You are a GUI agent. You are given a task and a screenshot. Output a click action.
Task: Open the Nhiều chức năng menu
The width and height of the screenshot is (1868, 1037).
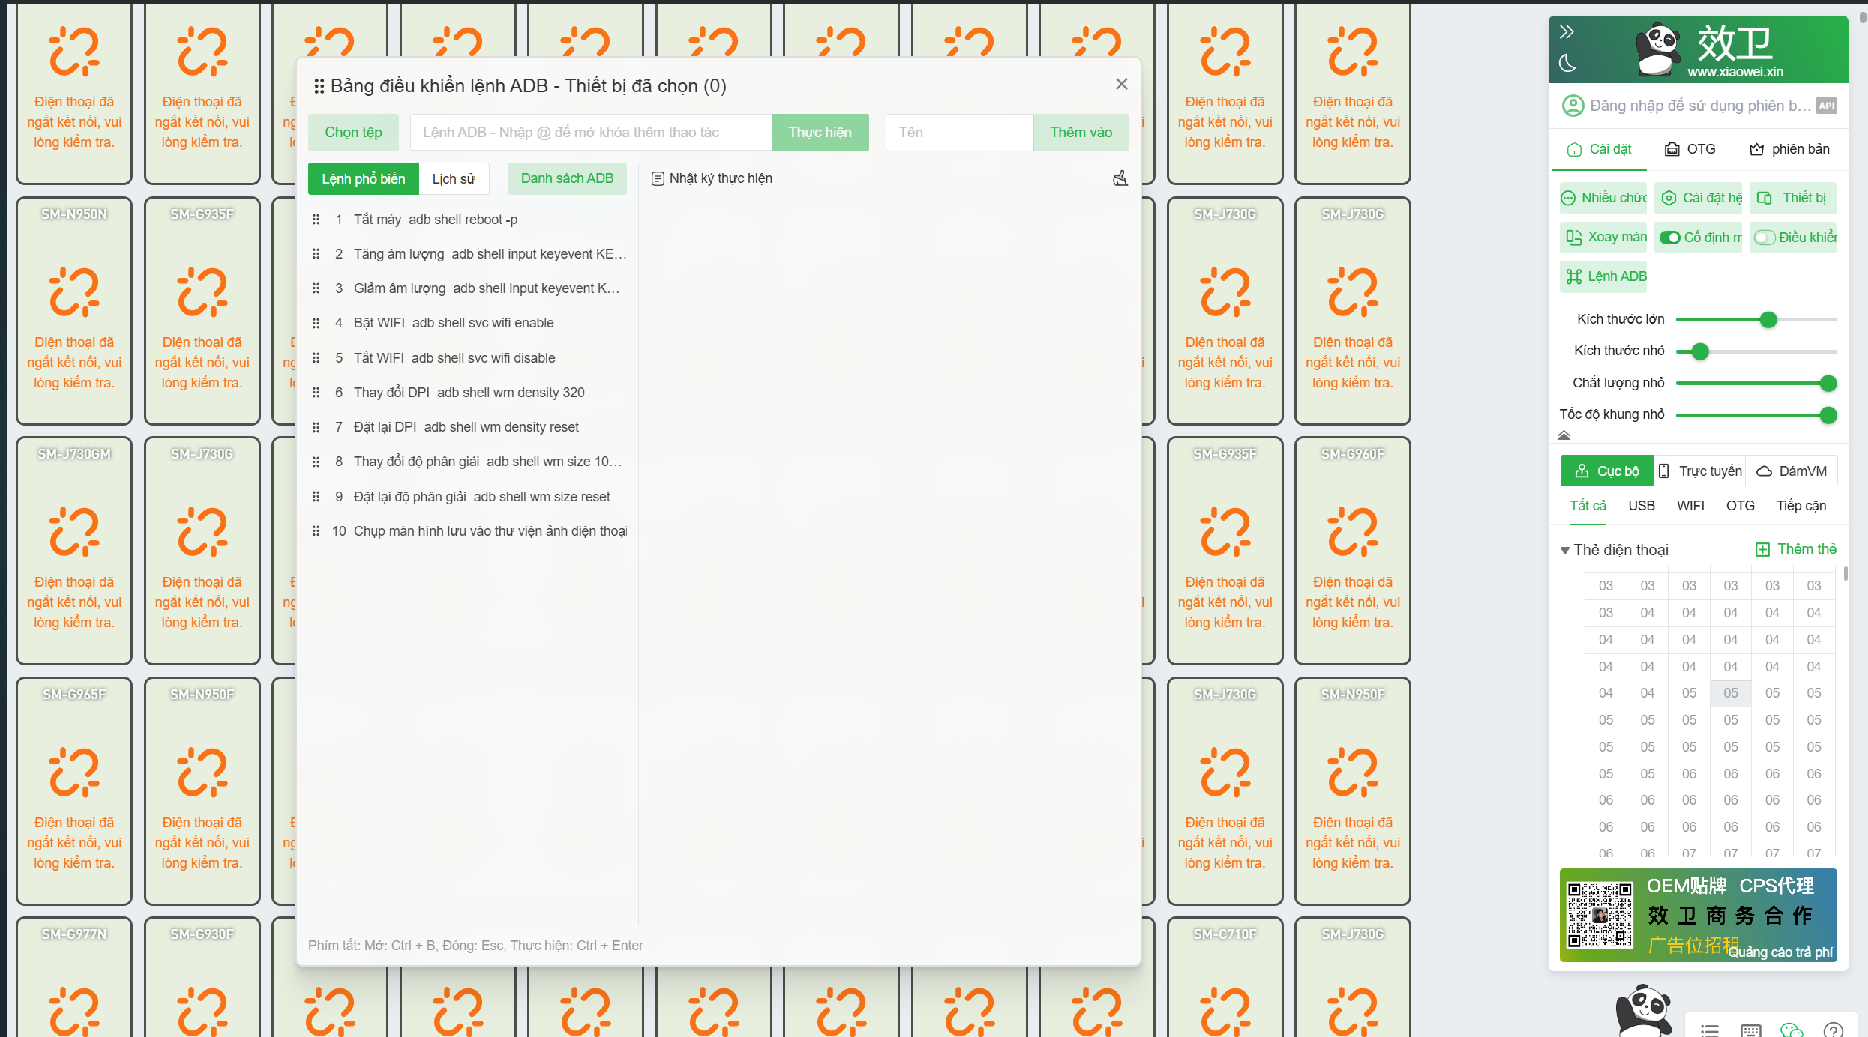pyautogui.click(x=1603, y=198)
